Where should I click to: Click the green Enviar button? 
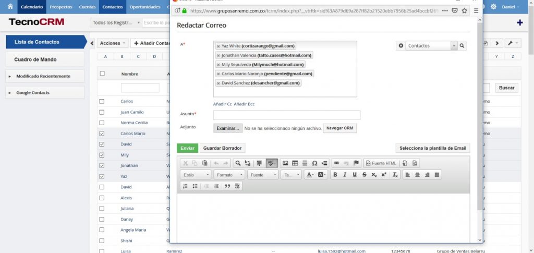click(187, 148)
